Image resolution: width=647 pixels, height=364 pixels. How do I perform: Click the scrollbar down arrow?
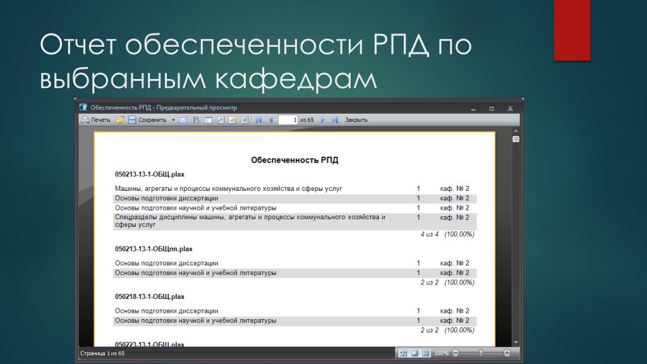click(516, 343)
